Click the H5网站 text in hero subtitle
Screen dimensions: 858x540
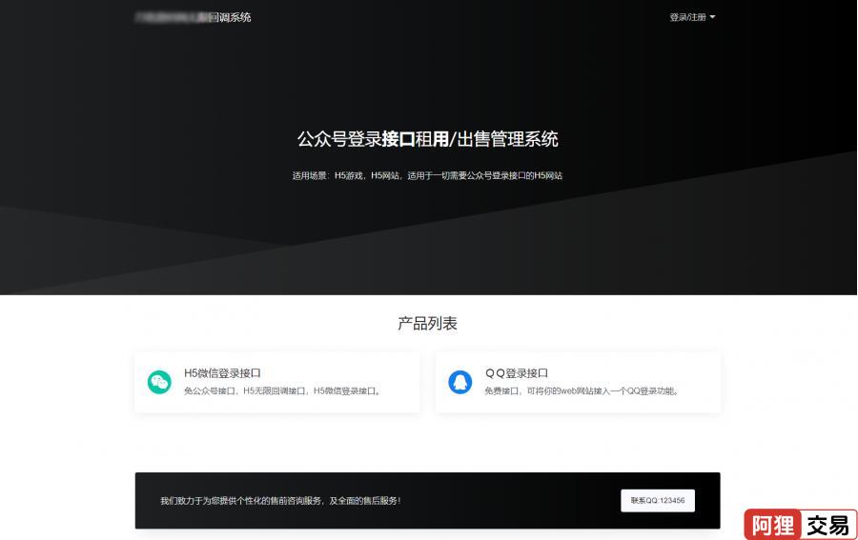click(x=385, y=175)
